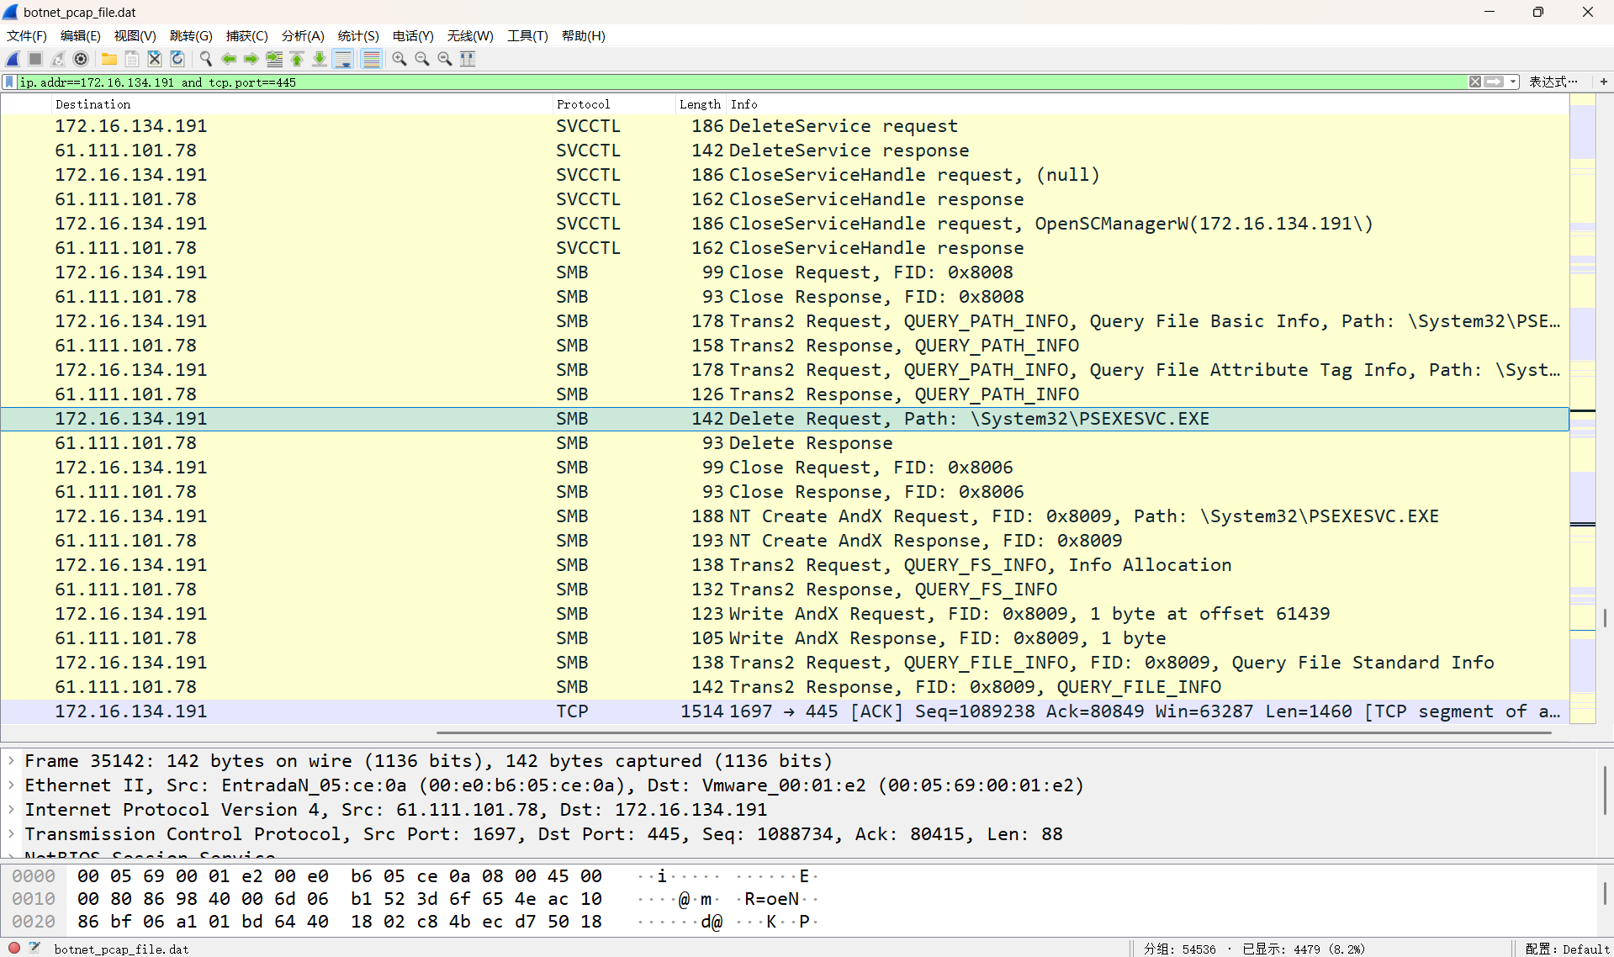1614x957 pixels.
Task: Clear the display filter
Action: click(1475, 82)
